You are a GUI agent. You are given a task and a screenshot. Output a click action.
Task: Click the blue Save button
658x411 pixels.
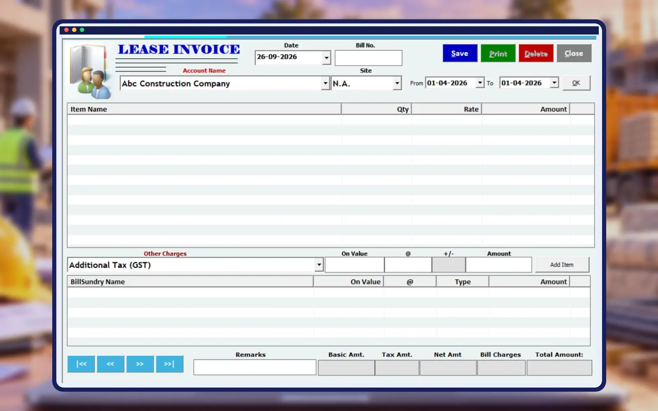click(x=460, y=53)
